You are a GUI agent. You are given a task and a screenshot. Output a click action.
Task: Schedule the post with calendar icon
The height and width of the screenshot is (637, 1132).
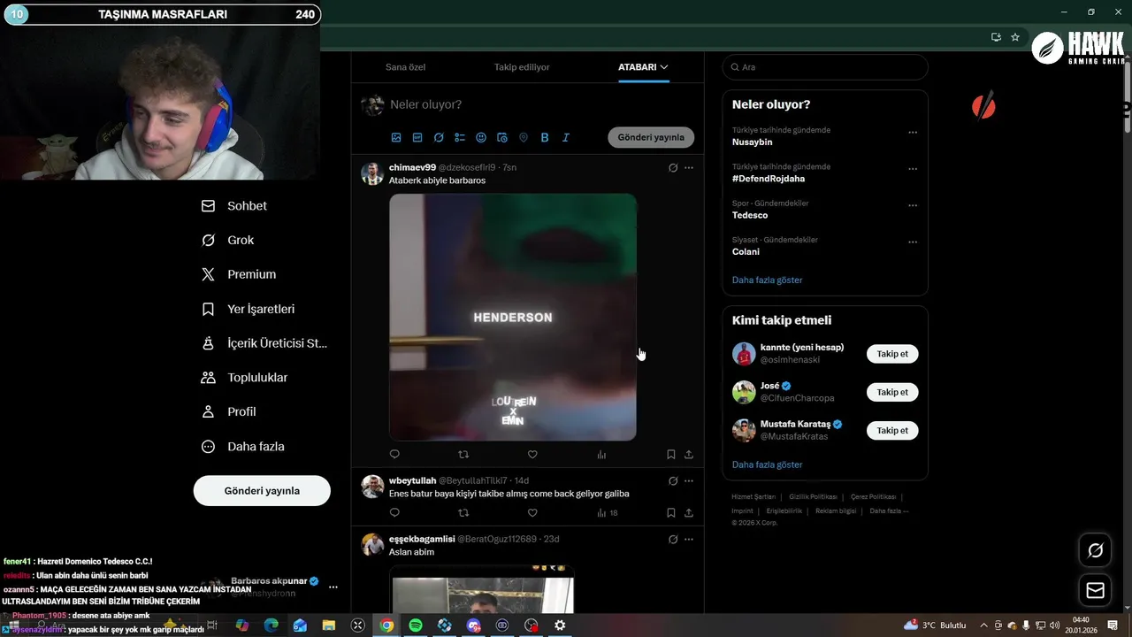pyautogui.click(x=502, y=138)
